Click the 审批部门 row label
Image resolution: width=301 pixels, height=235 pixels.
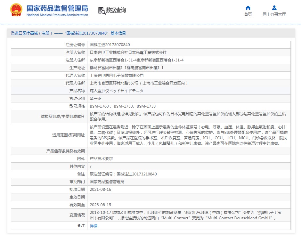(77, 182)
